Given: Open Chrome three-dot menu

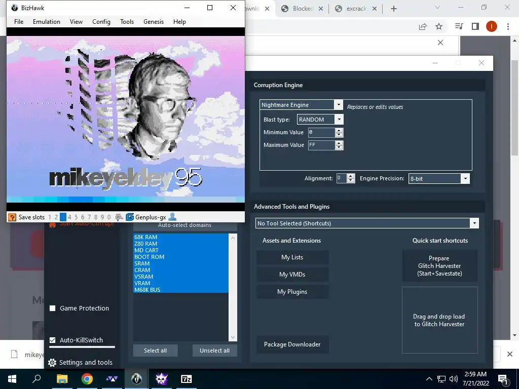Looking at the screenshot, I should click(x=508, y=26).
